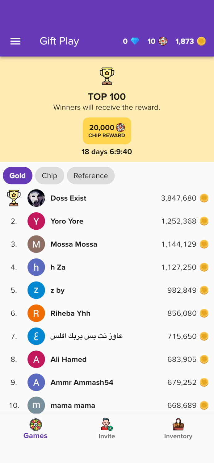The width and height of the screenshot is (214, 463).
Task: Open Doss Exist's profile avatar
Action: (36, 198)
